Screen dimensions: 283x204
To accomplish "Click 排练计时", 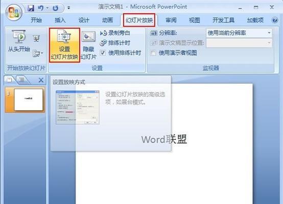I will pyautogui.click(x=115, y=43).
